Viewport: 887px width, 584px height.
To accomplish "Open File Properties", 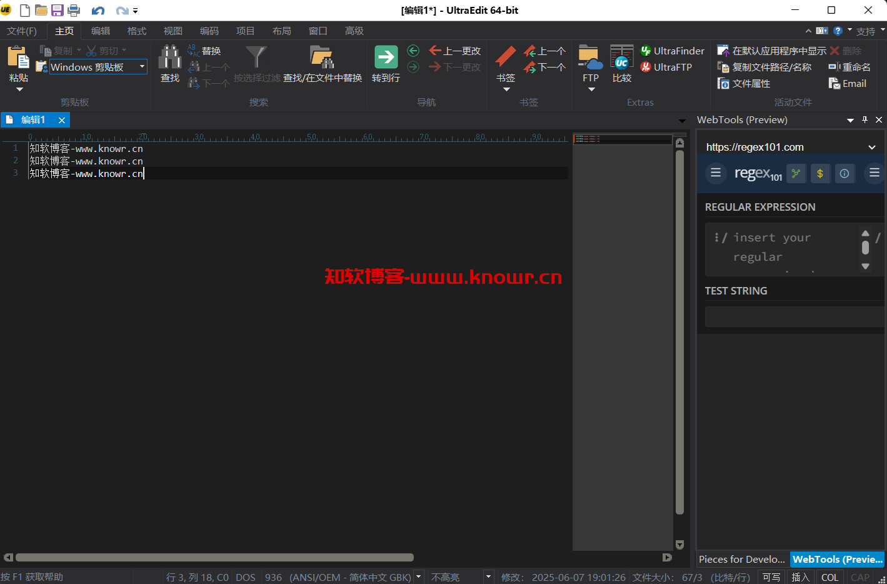I will [x=743, y=83].
